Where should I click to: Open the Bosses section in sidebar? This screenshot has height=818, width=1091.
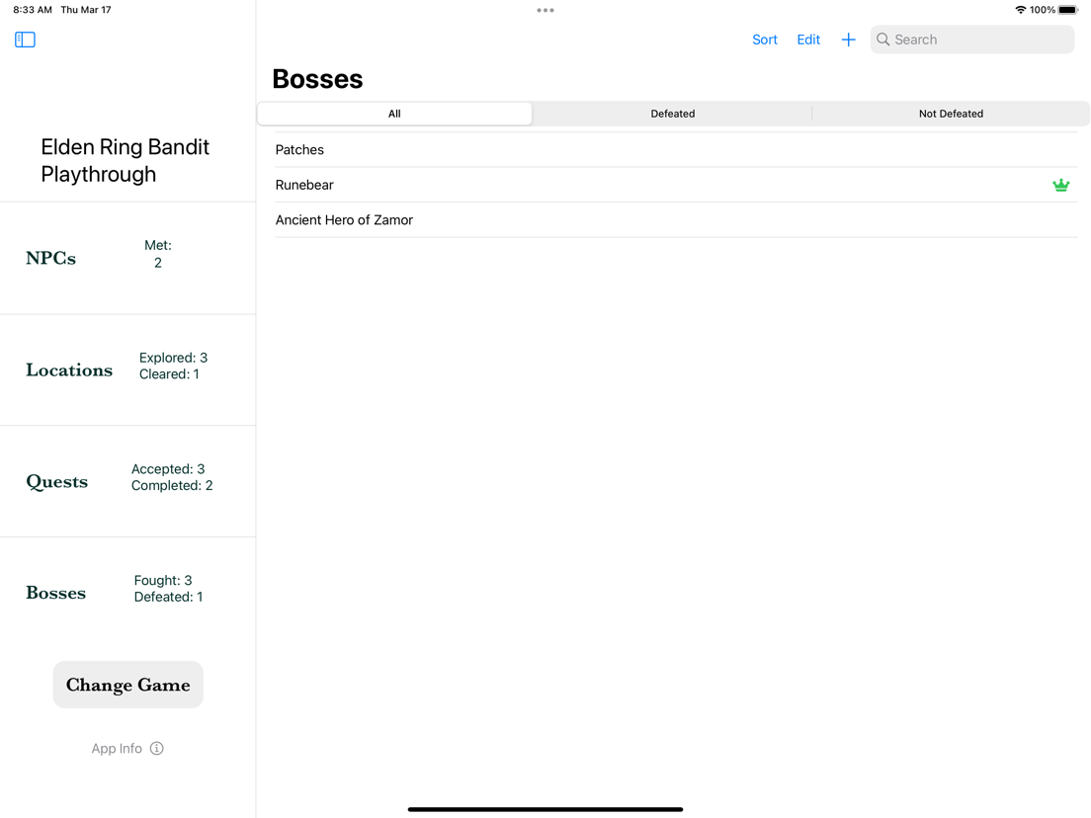click(128, 593)
